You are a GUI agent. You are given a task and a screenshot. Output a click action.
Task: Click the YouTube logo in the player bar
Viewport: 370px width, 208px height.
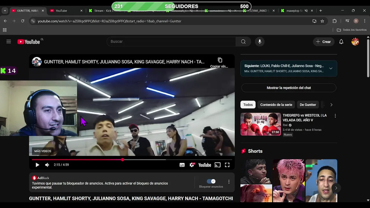(205, 165)
